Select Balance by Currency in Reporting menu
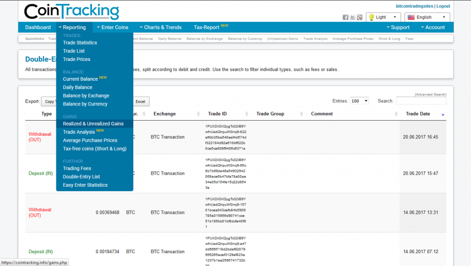Screen dimensions: 471x266 pos(85,104)
